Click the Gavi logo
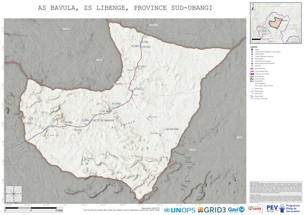The width and height of the screenshot is (304, 215). click(236, 210)
